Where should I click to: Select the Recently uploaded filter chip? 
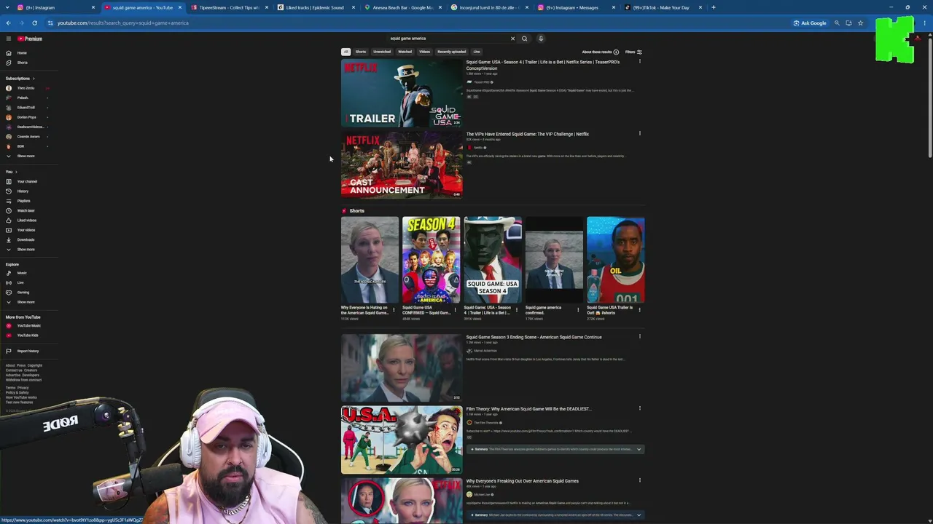[x=452, y=52]
